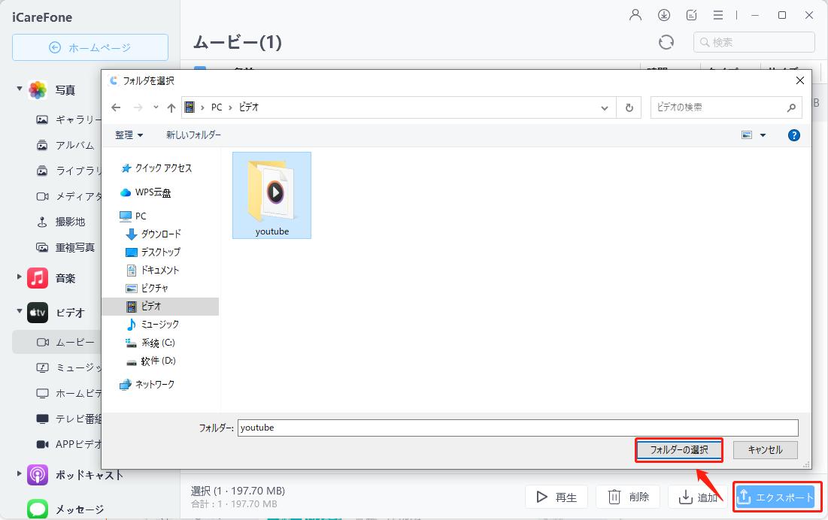This screenshot has width=828, height=520.
Task: Select アルバム in the iCareFone sidebar
Action: point(65,145)
